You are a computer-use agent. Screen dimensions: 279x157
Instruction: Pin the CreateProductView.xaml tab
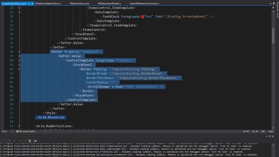tap(29, 3)
